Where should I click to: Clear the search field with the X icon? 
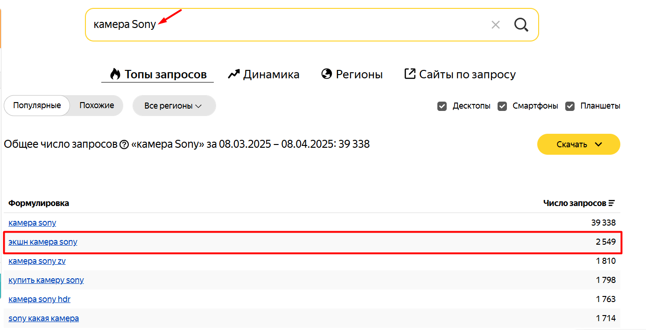click(496, 25)
